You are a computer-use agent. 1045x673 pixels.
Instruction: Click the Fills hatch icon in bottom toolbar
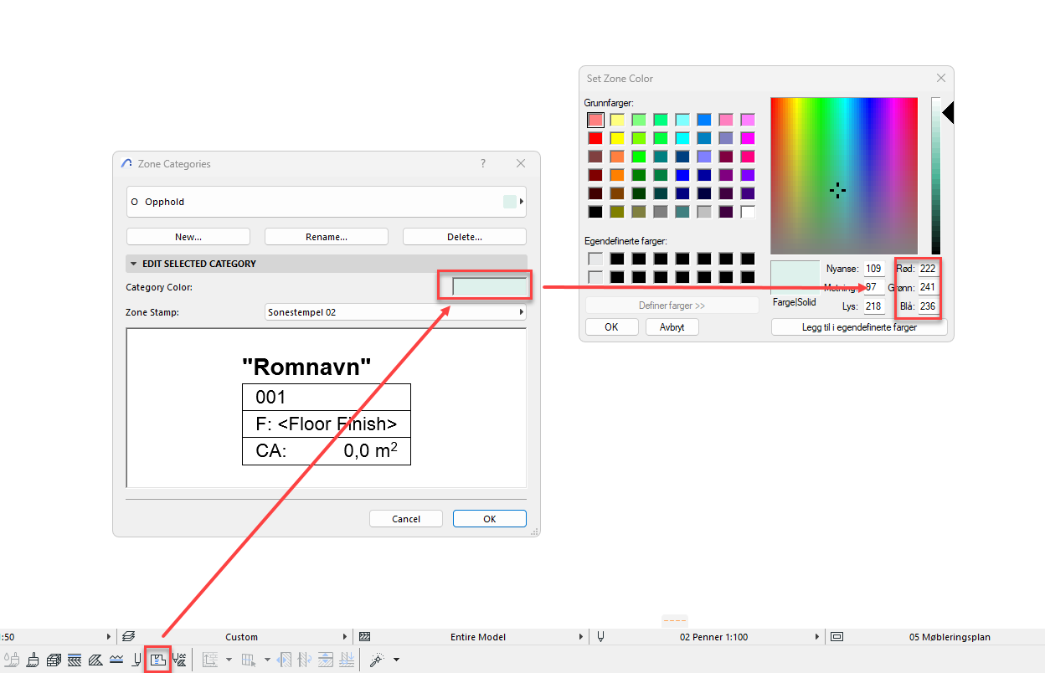[95, 660]
